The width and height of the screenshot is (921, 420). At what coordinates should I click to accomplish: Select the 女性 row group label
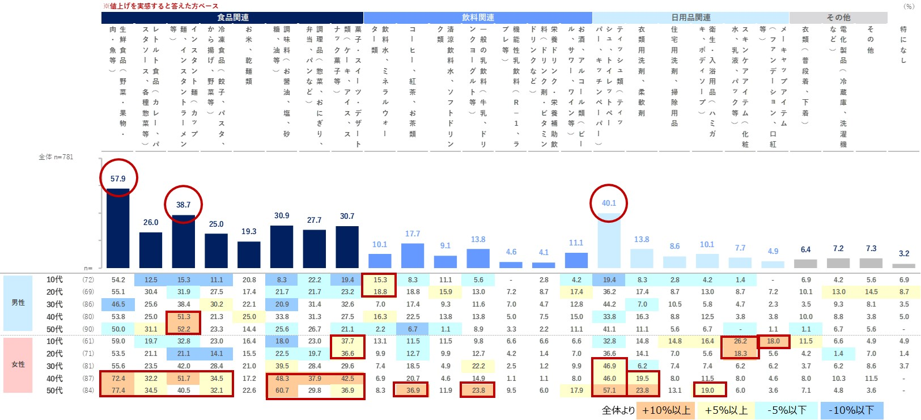point(18,364)
